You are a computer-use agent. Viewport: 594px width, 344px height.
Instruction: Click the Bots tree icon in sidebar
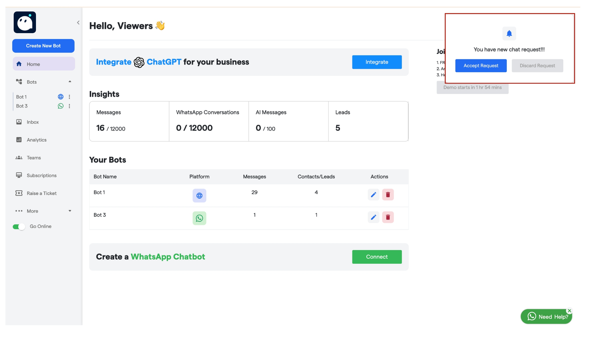[19, 82]
